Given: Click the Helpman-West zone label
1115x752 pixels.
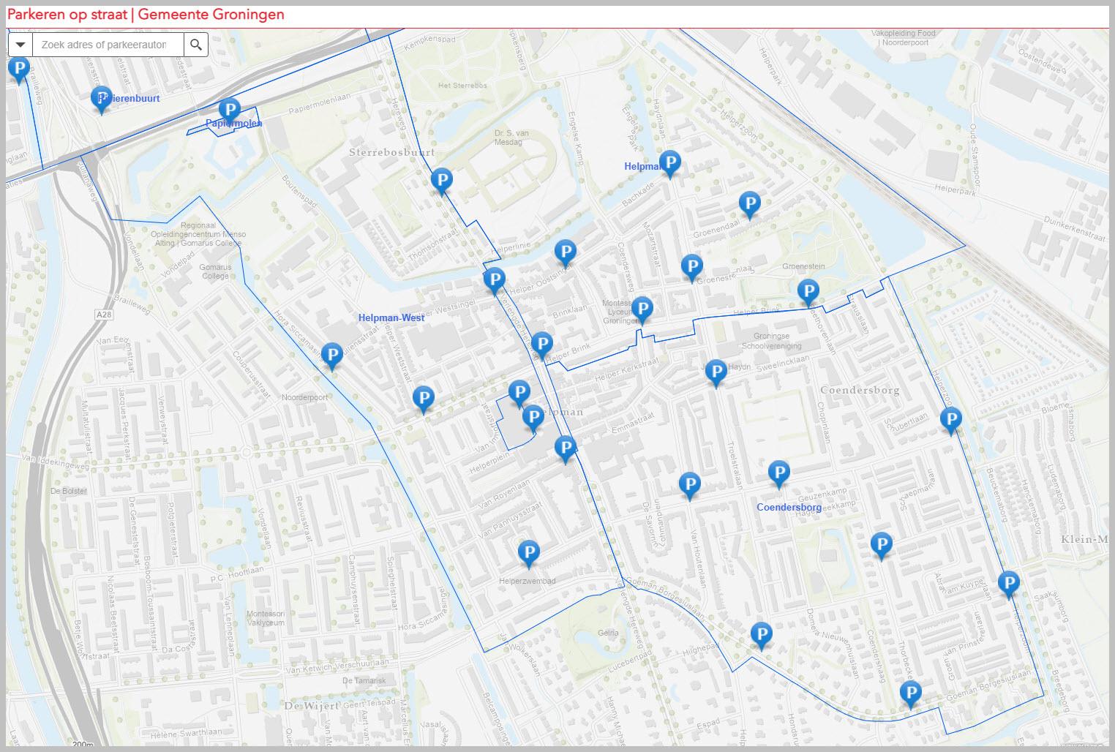Looking at the screenshot, I should 391,317.
